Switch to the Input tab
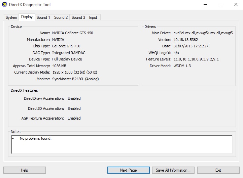243x178 pixels. [x=93, y=17]
